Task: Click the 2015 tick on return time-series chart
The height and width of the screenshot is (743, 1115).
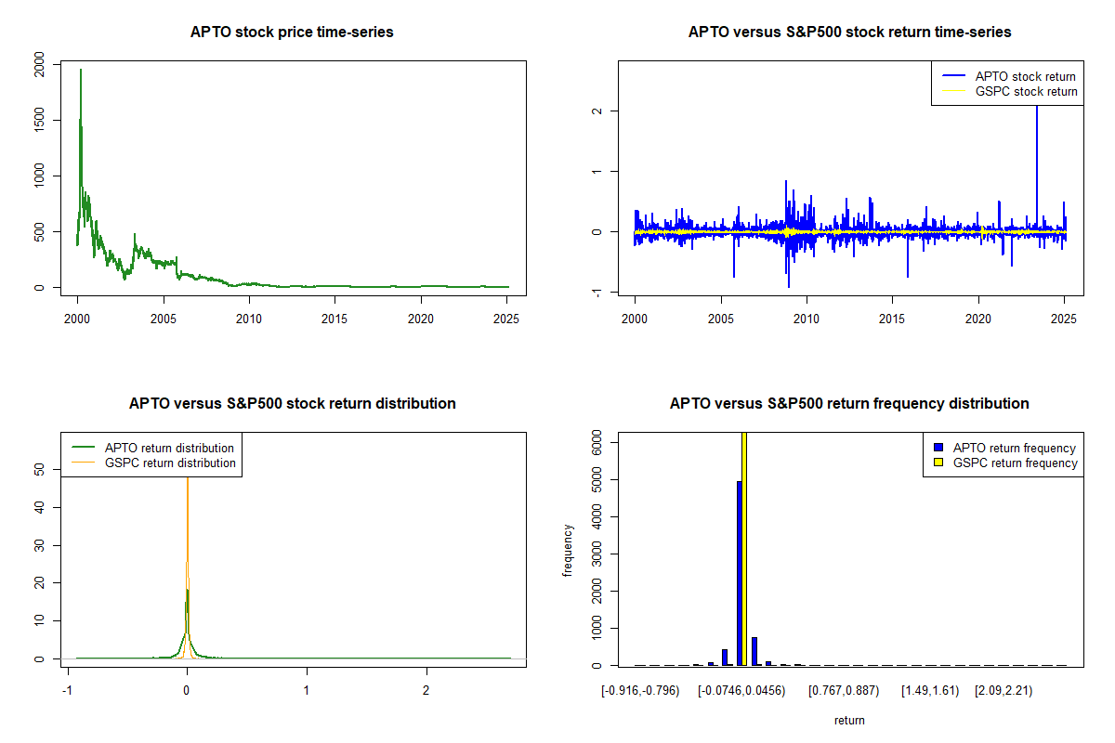Action: (892, 318)
